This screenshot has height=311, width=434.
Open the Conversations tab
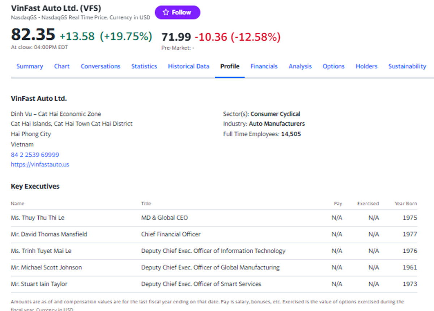point(101,66)
